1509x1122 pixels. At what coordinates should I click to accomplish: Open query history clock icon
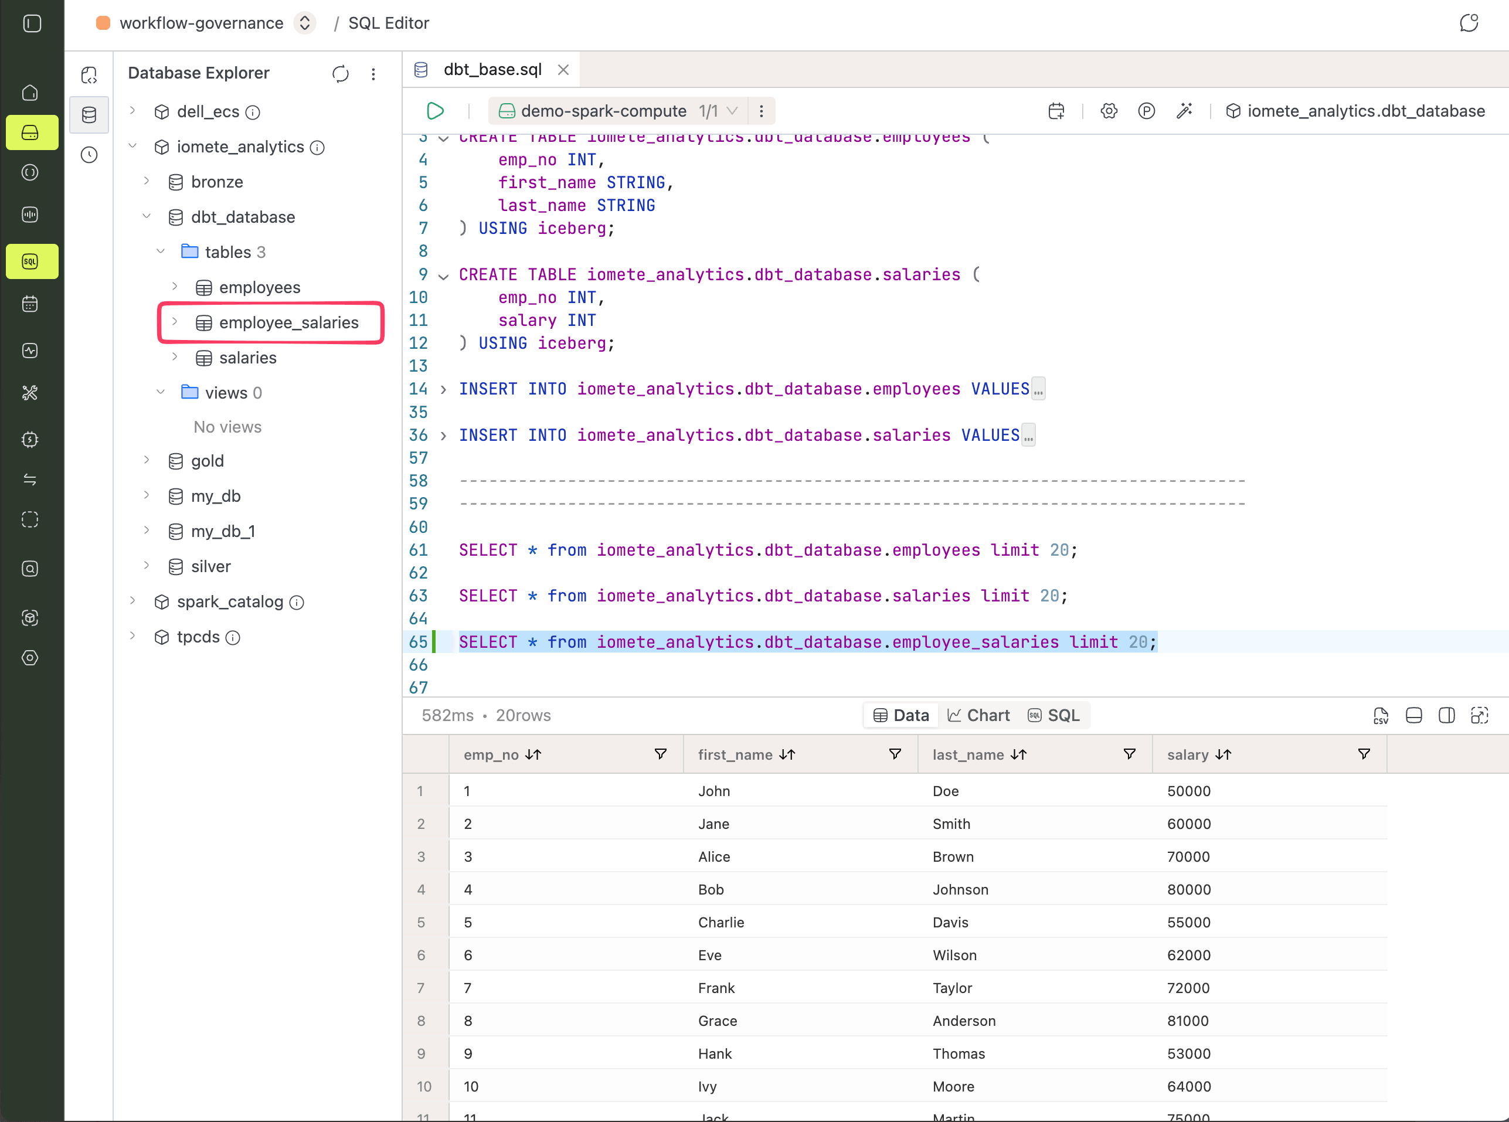point(89,155)
